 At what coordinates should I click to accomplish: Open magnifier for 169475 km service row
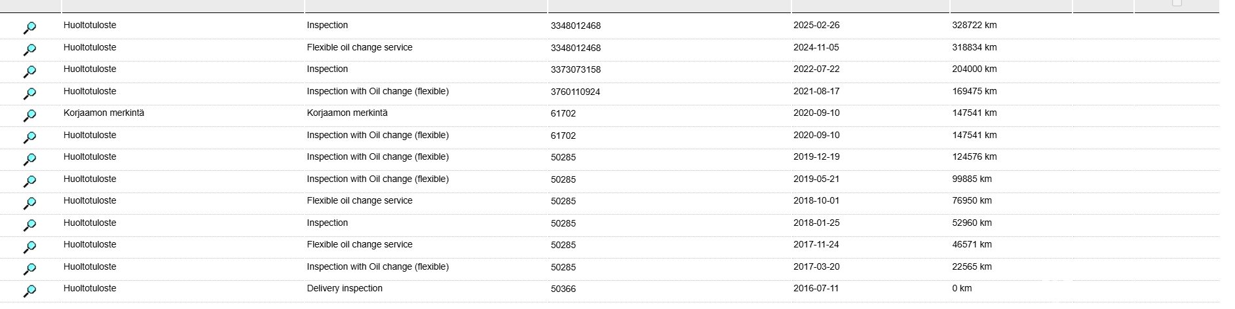click(x=29, y=94)
